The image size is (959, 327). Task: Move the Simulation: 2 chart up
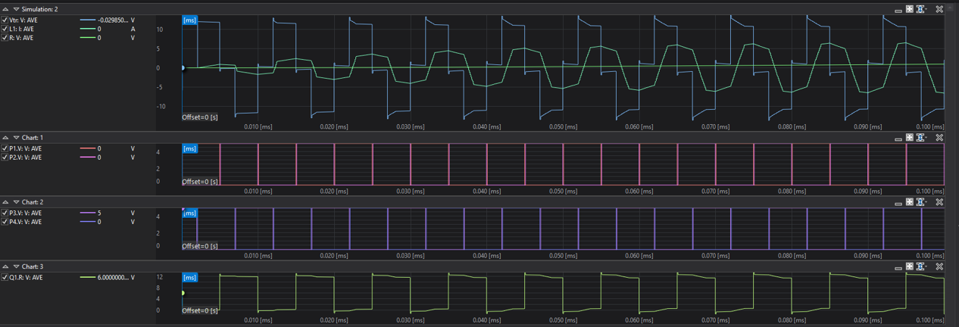(x=6, y=9)
